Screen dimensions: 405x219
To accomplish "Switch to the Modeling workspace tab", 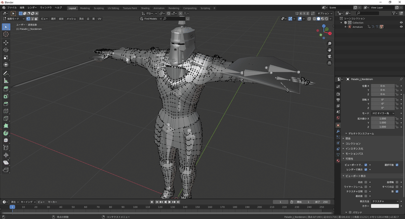I will [85, 8].
